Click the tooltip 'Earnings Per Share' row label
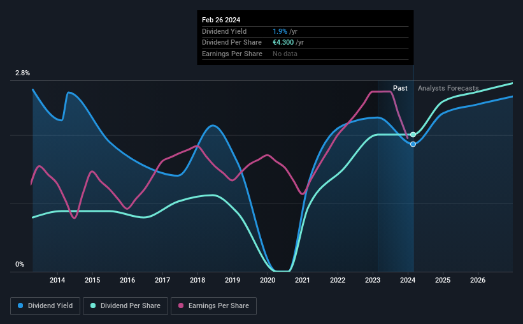Viewport: 523px width, 324px height. point(232,54)
